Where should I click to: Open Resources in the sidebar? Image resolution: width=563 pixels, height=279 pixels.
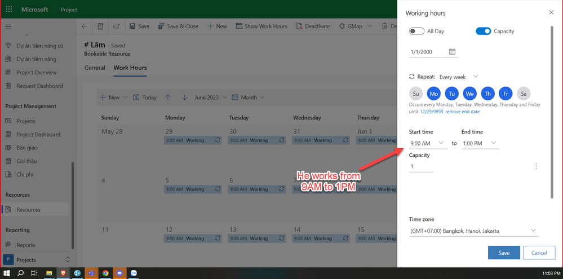(x=35, y=210)
